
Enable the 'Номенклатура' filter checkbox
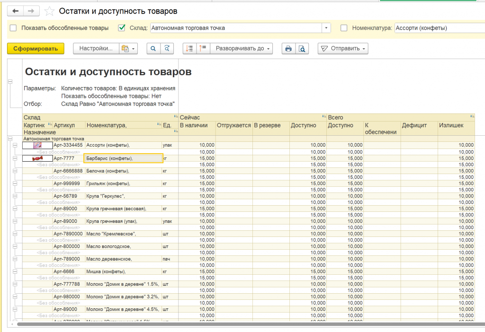[x=344, y=28]
